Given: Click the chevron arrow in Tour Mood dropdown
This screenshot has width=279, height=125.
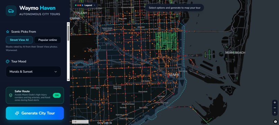Looking at the screenshot, I should click(56, 72).
